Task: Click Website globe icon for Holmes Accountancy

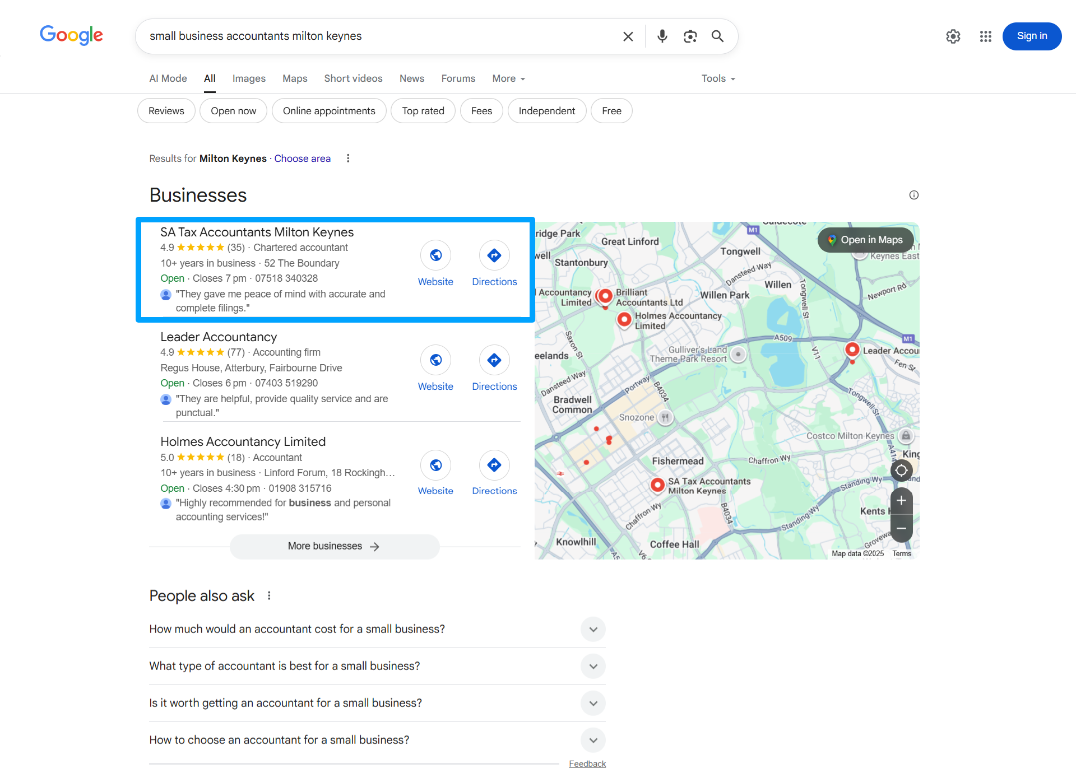Action: pyautogui.click(x=435, y=465)
